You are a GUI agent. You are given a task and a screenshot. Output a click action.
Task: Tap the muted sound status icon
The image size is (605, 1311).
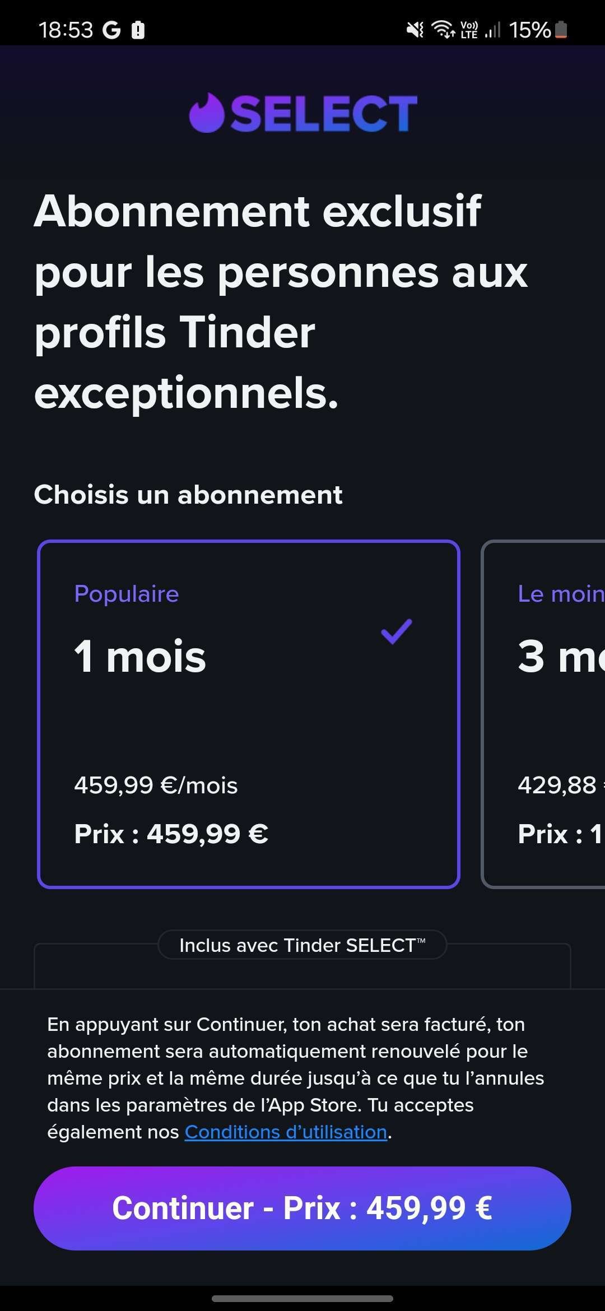[x=415, y=30]
